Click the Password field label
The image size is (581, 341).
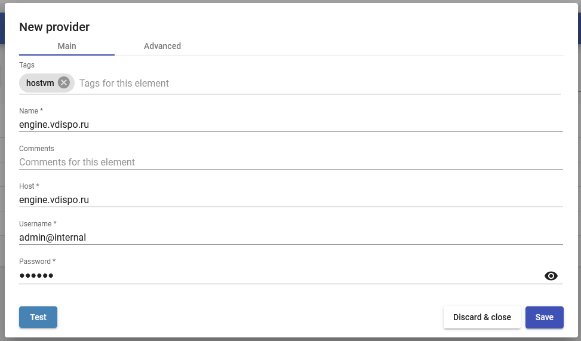[37, 262]
